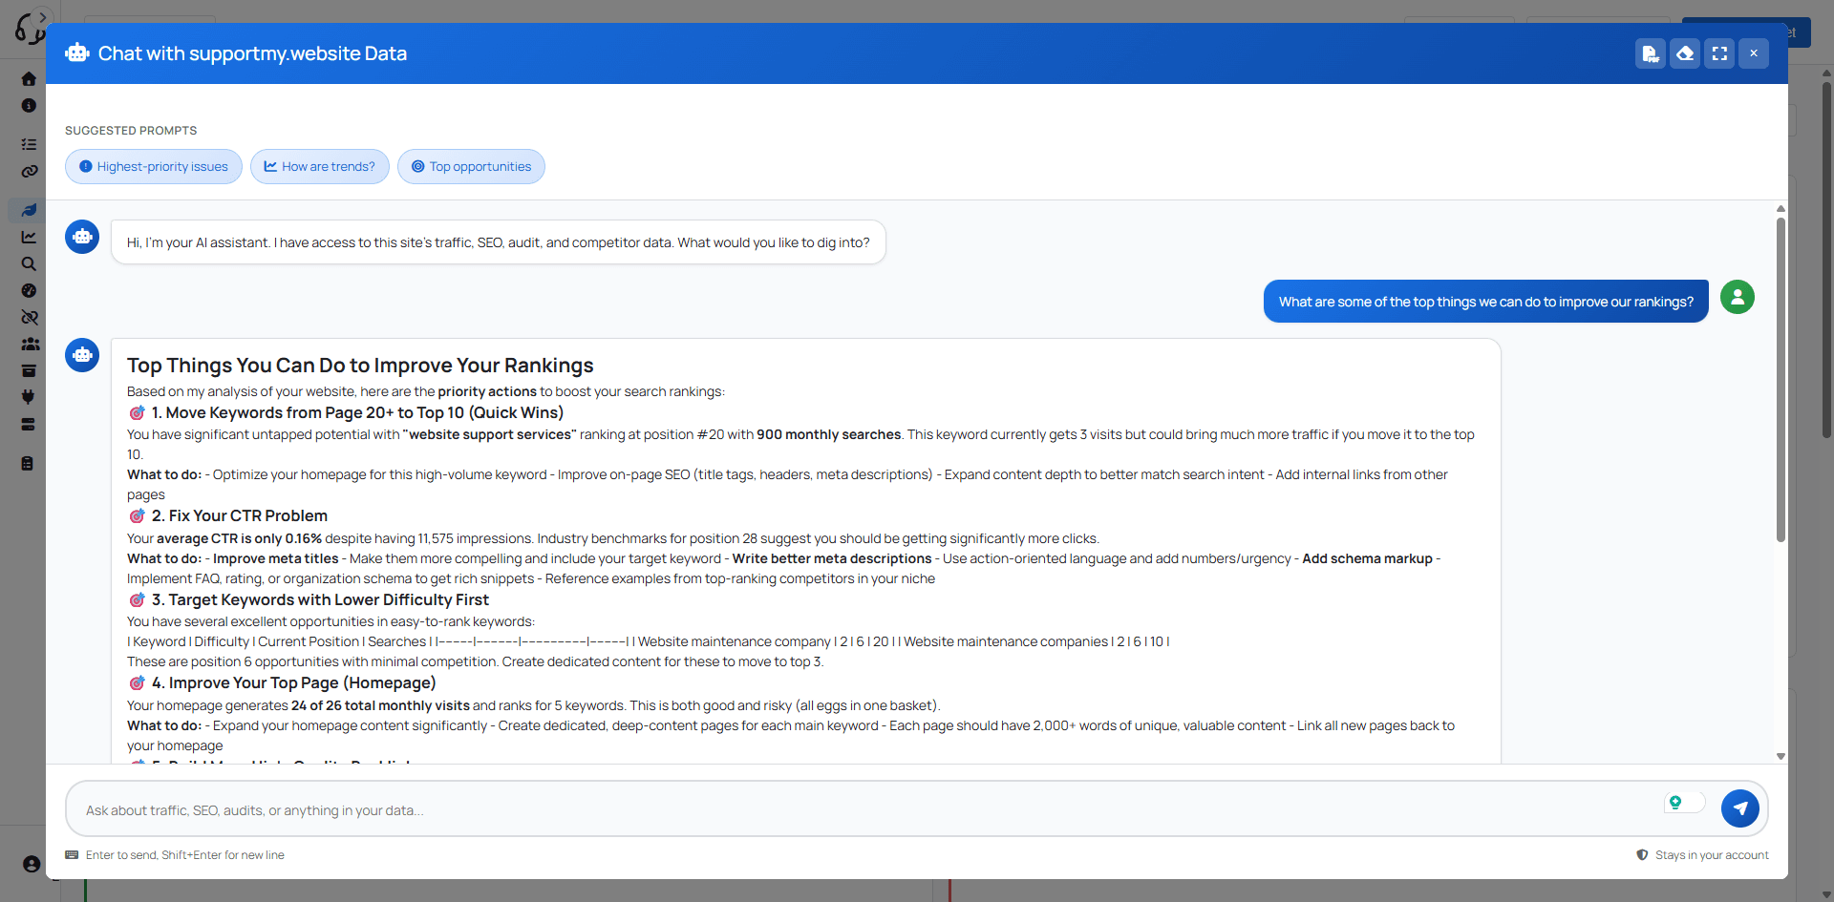Select the highlighted leaf icon in the sidebar
This screenshot has height=902, width=1834.
pyautogui.click(x=29, y=210)
